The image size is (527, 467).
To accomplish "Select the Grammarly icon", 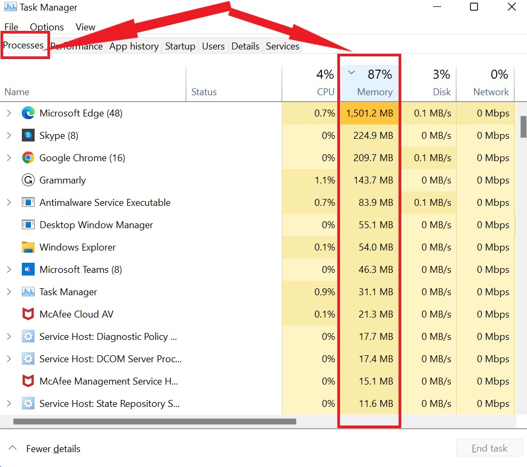I will tap(28, 180).
